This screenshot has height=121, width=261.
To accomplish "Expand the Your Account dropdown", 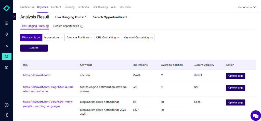I will coord(246,7).
